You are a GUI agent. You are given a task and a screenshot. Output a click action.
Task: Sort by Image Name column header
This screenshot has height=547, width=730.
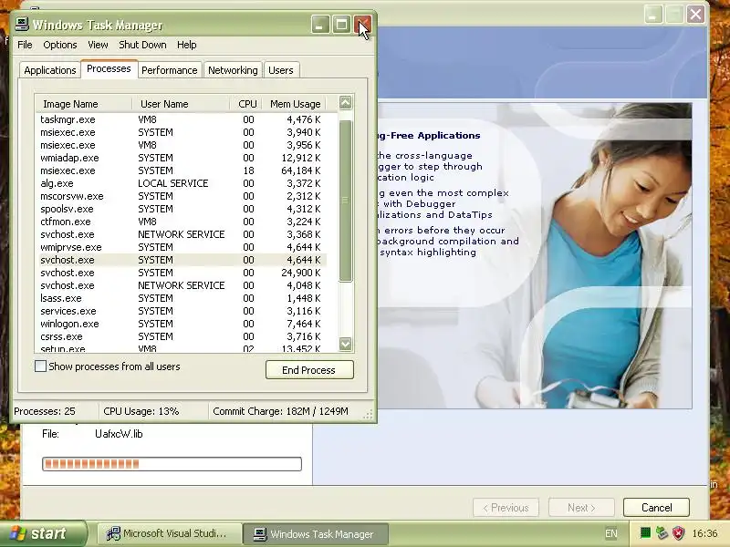[x=84, y=104]
